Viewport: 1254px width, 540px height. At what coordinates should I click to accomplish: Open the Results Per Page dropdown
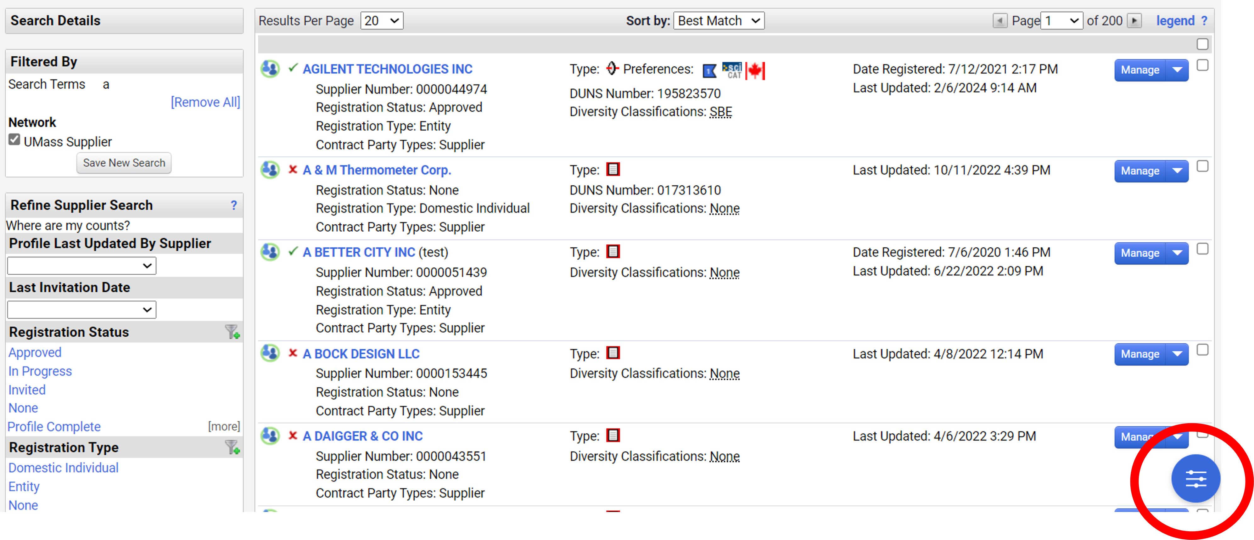[x=382, y=21]
